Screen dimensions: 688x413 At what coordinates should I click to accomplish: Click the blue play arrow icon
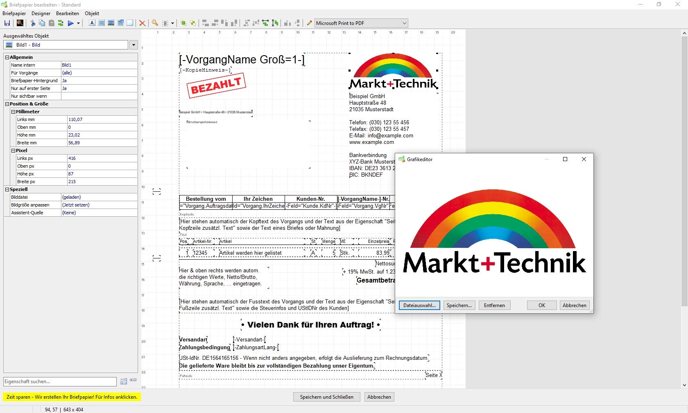70,23
